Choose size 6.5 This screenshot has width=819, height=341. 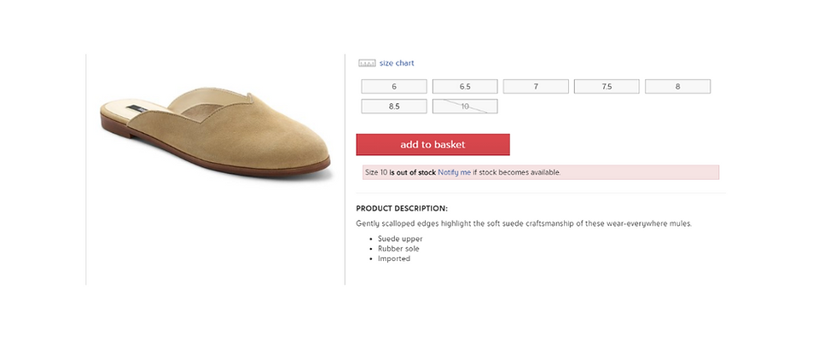[465, 86]
